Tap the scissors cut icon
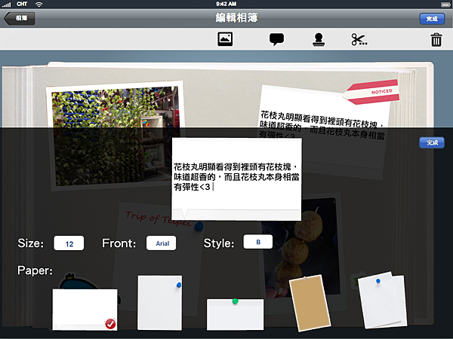 [x=359, y=39]
